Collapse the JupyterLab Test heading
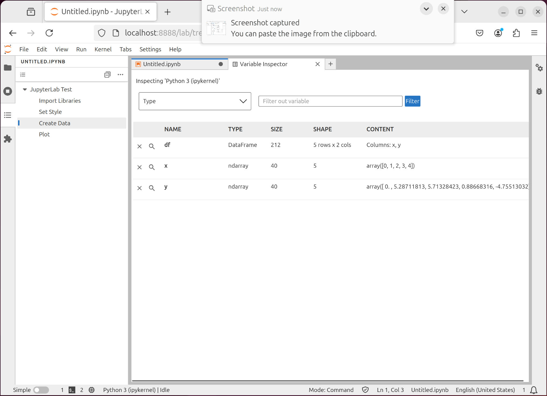Viewport: 547px width, 396px height. click(25, 89)
